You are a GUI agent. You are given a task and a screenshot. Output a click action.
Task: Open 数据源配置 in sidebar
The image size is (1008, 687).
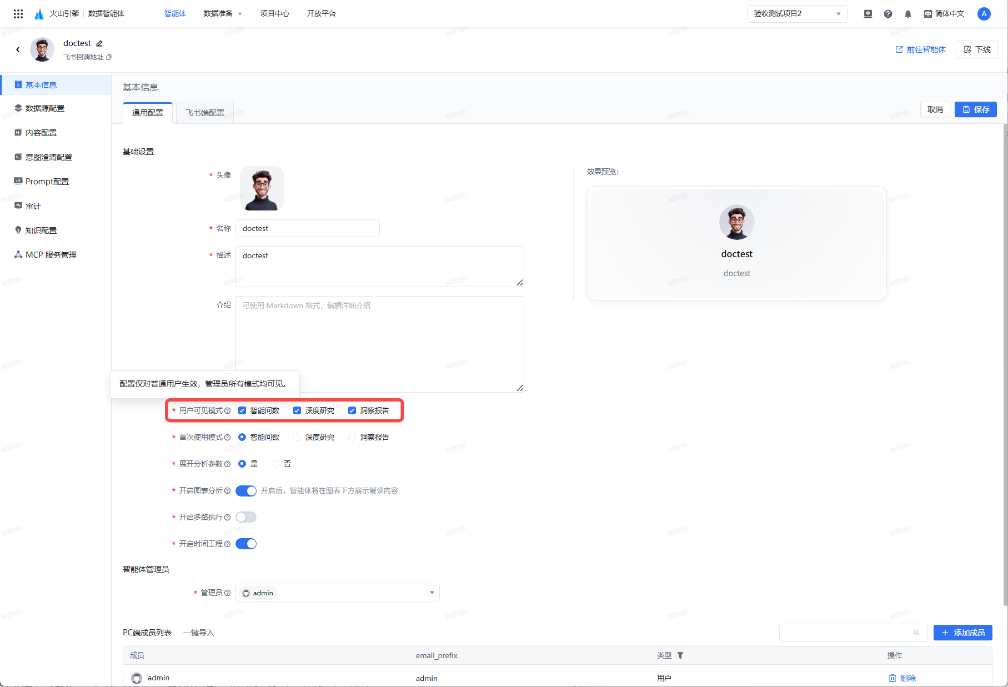(56, 108)
